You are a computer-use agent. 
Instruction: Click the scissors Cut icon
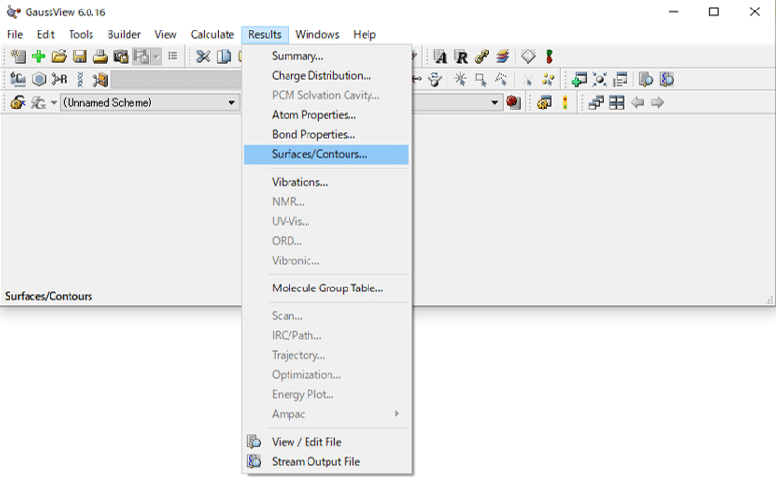coord(203,56)
